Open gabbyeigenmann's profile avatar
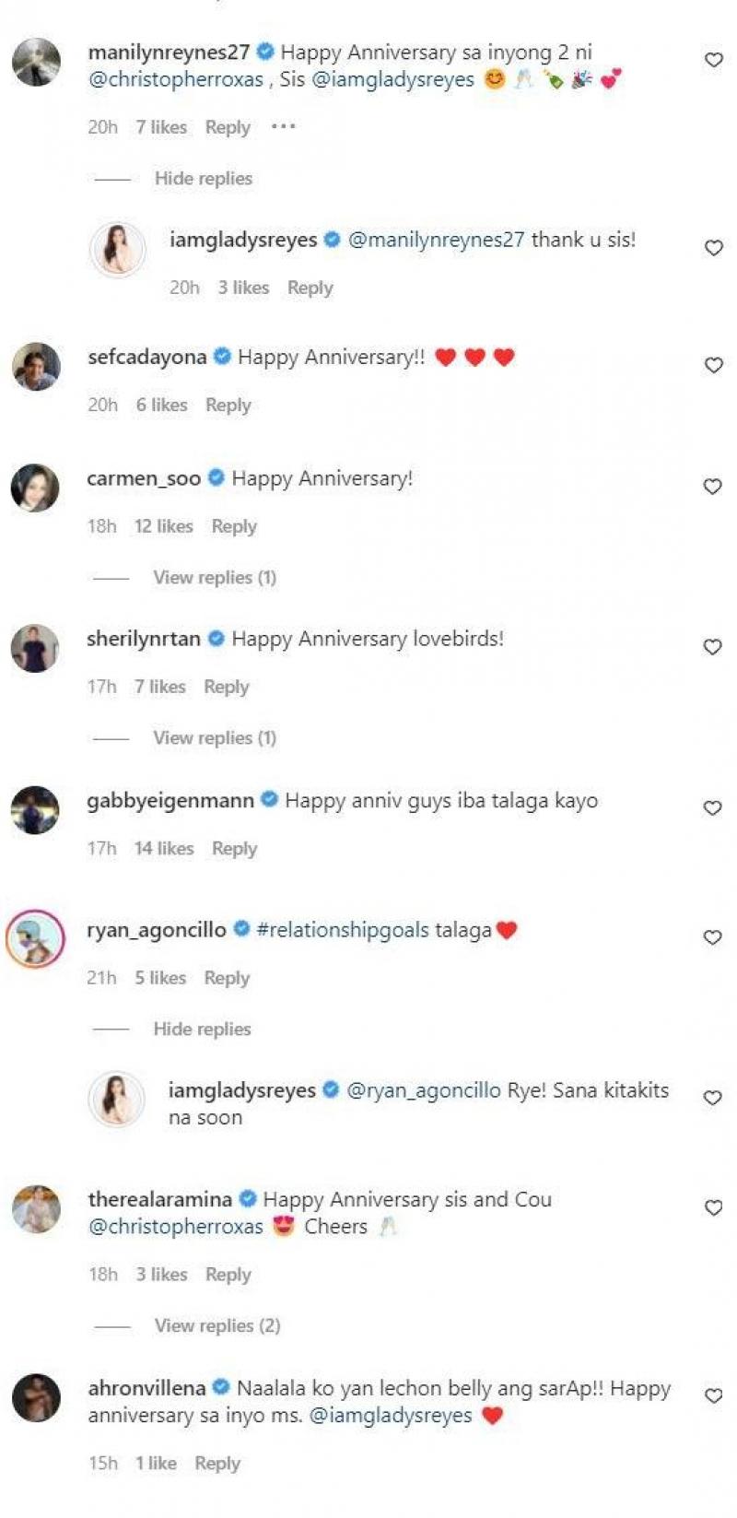This screenshot has width=737, height=1518. coord(35,809)
